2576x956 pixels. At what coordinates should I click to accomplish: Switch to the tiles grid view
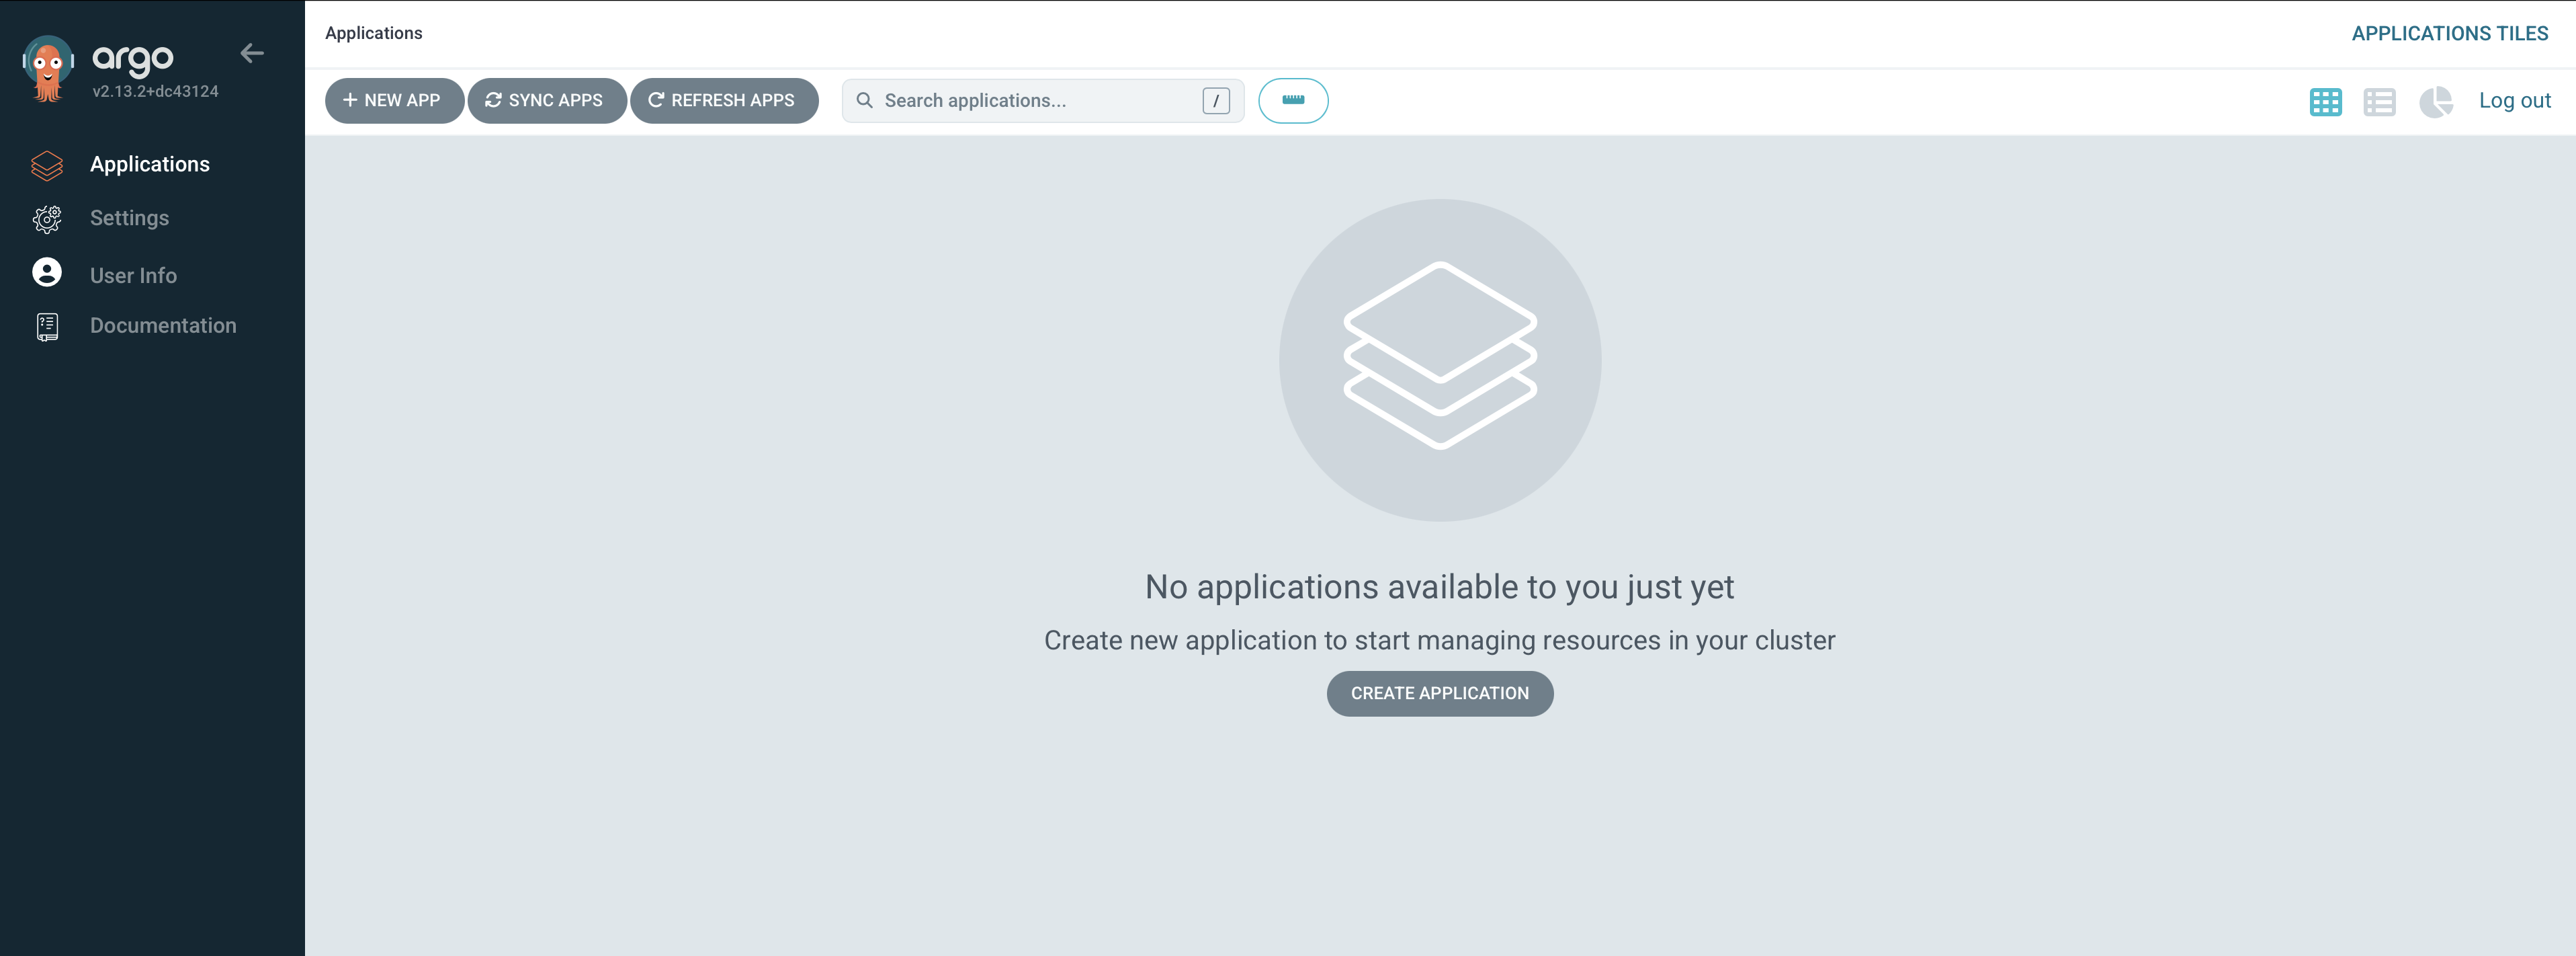pos(2325,101)
